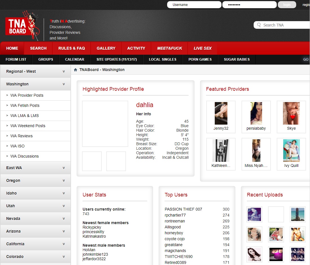Click the home icon in the breadcrumb
310x265 pixels.
(x=76, y=70)
